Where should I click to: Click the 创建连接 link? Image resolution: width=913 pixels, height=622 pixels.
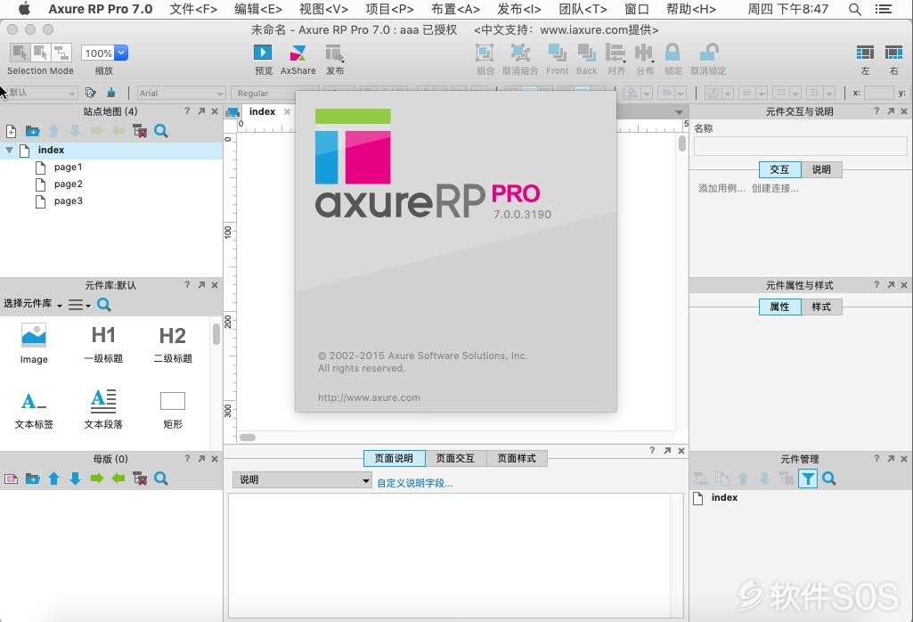(775, 188)
